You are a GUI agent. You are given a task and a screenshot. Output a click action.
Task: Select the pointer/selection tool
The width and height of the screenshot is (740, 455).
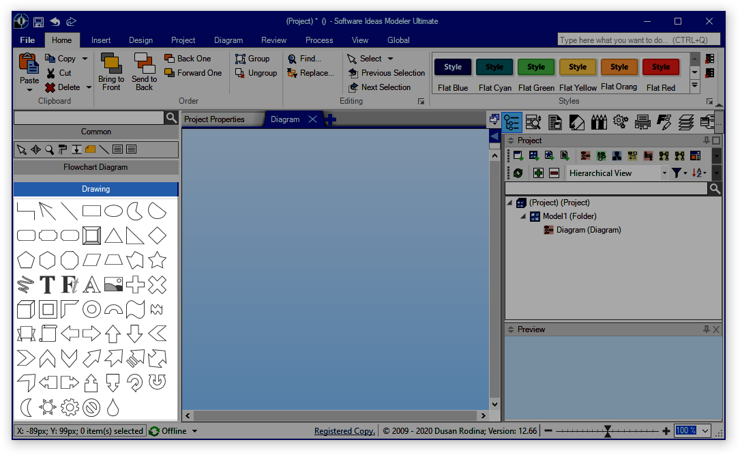pyautogui.click(x=23, y=149)
